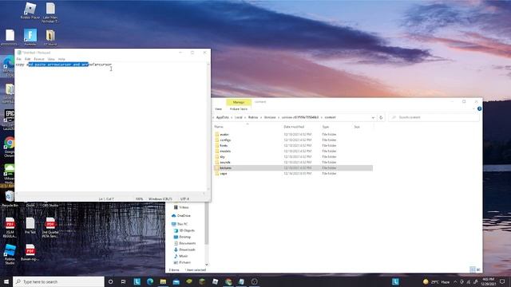The height and width of the screenshot is (287, 511).
Task: Select the sounds folder in Explorer
Action: tap(225, 162)
